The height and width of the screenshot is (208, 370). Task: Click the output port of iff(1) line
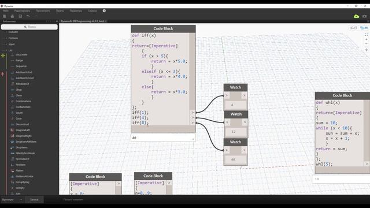pos(193,113)
